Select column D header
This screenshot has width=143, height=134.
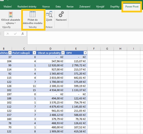(x=50, y=49)
